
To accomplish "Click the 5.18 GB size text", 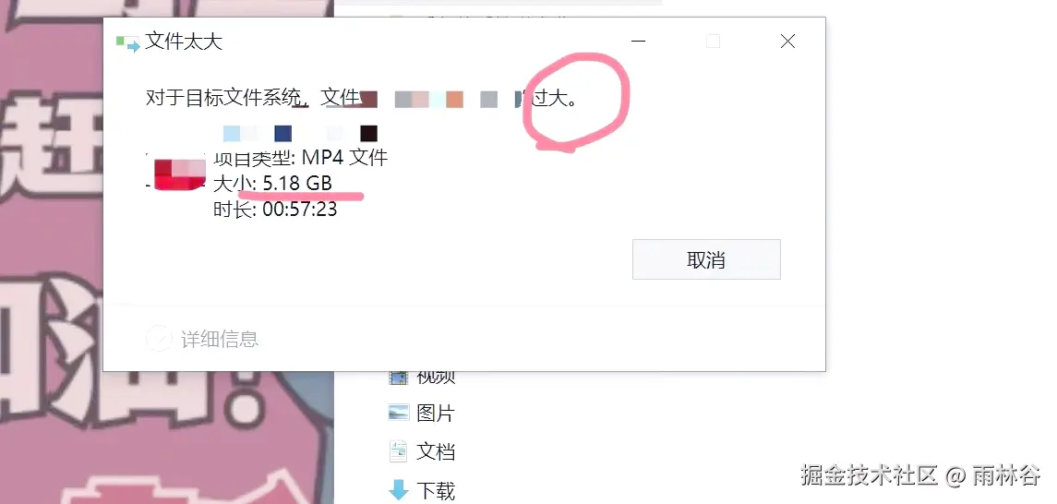I will click(x=297, y=184).
